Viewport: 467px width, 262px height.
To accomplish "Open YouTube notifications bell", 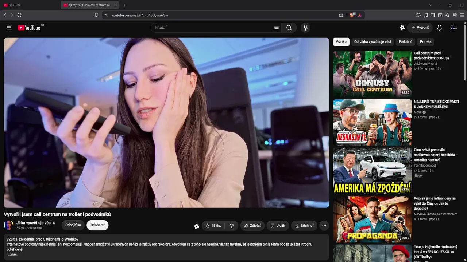I will point(440,28).
